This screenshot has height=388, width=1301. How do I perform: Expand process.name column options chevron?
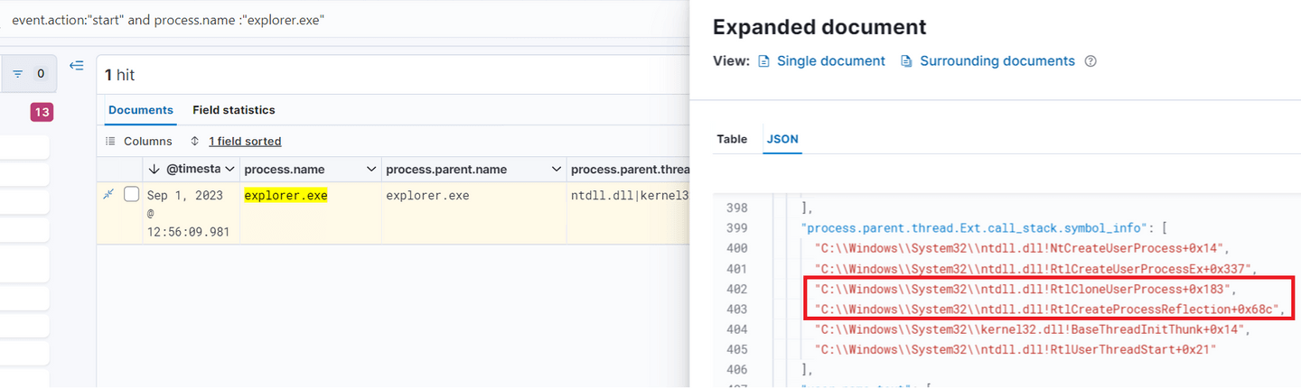pyautogui.click(x=371, y=170)
